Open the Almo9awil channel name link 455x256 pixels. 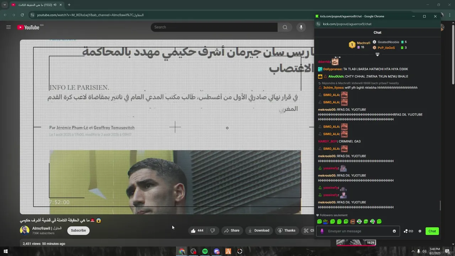(x=47, y=228)
